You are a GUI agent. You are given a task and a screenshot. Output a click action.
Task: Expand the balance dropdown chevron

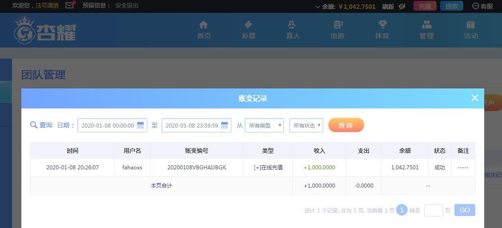[x=317, y=7]
